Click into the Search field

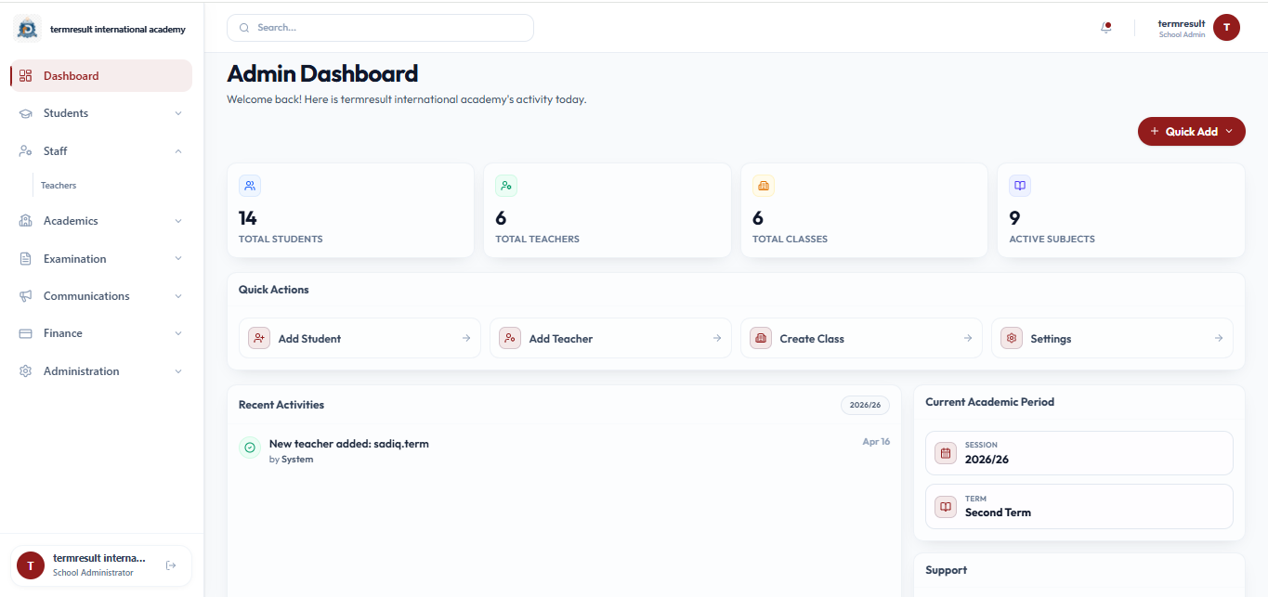tap(380, 28)
